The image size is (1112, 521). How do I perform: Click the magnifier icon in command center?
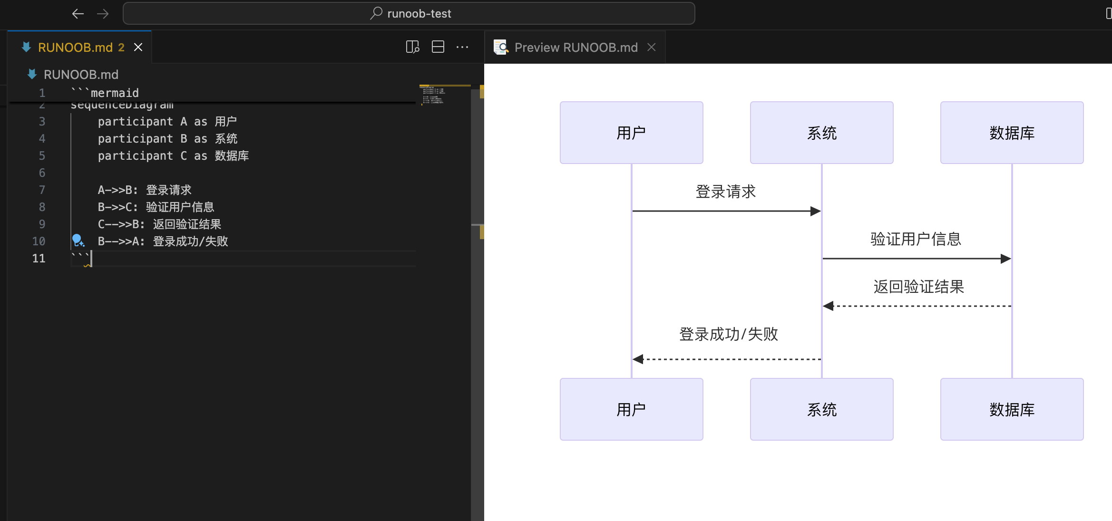click(x=376, y=13)
